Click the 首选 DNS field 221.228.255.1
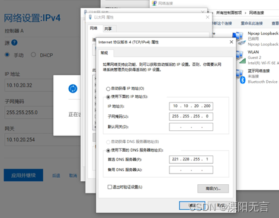The image size is (279, 218). pos(191,159)
